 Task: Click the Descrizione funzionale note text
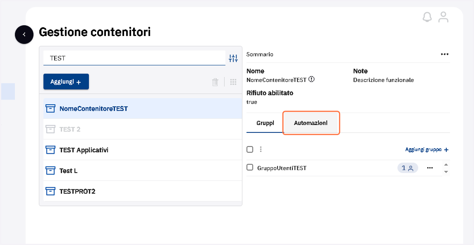pos(383,80)
